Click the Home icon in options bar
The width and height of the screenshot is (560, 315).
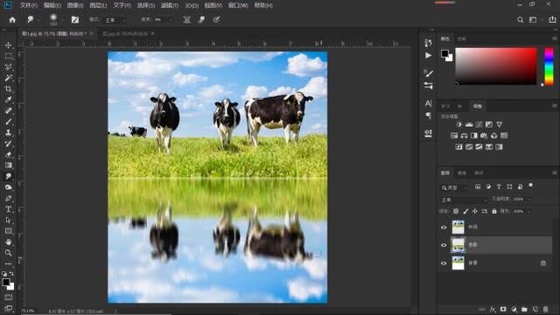(x=12, y=19)
